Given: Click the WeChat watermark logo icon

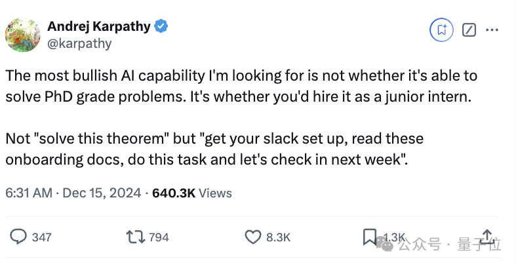Looking at the screenshot, I should point(385,245).
